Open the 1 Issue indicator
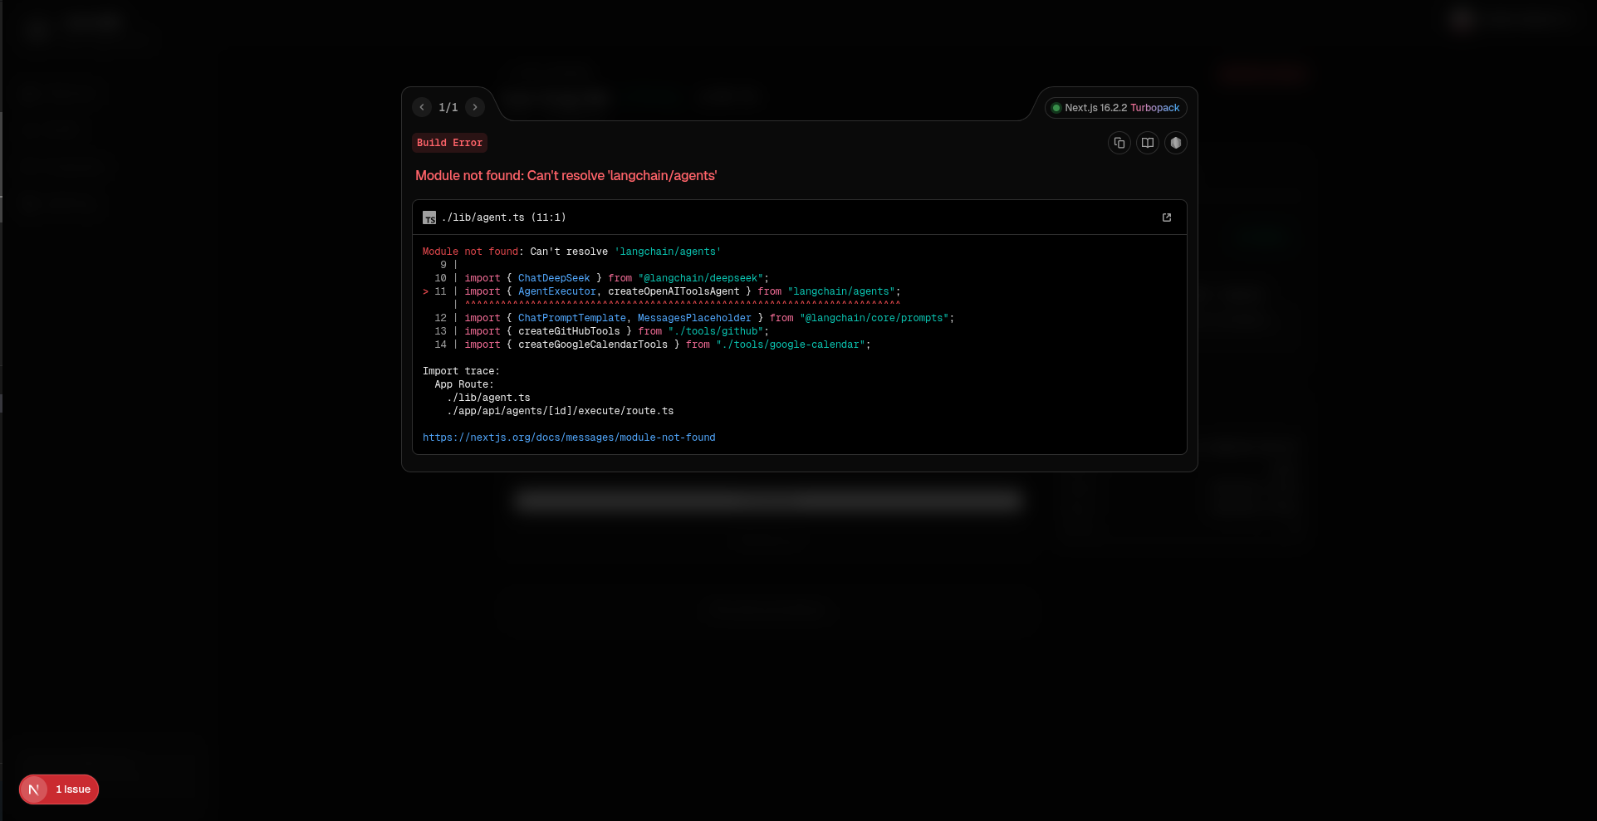This screenshot has width=1597, height=821. [73, 789]
